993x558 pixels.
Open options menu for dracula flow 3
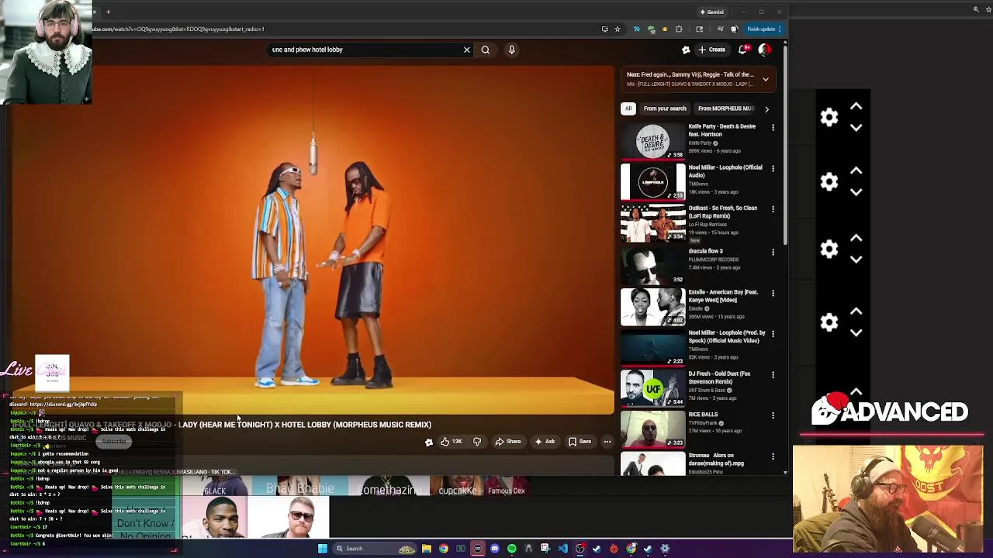tap(773, 252)
